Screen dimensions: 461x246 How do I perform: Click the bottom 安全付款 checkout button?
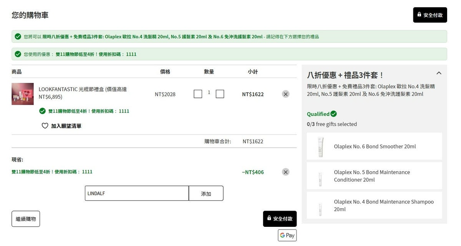(280, 219)
